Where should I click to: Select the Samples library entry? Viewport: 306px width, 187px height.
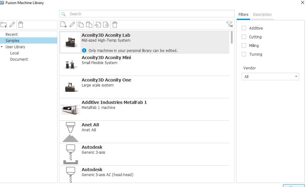coord(12,40)
